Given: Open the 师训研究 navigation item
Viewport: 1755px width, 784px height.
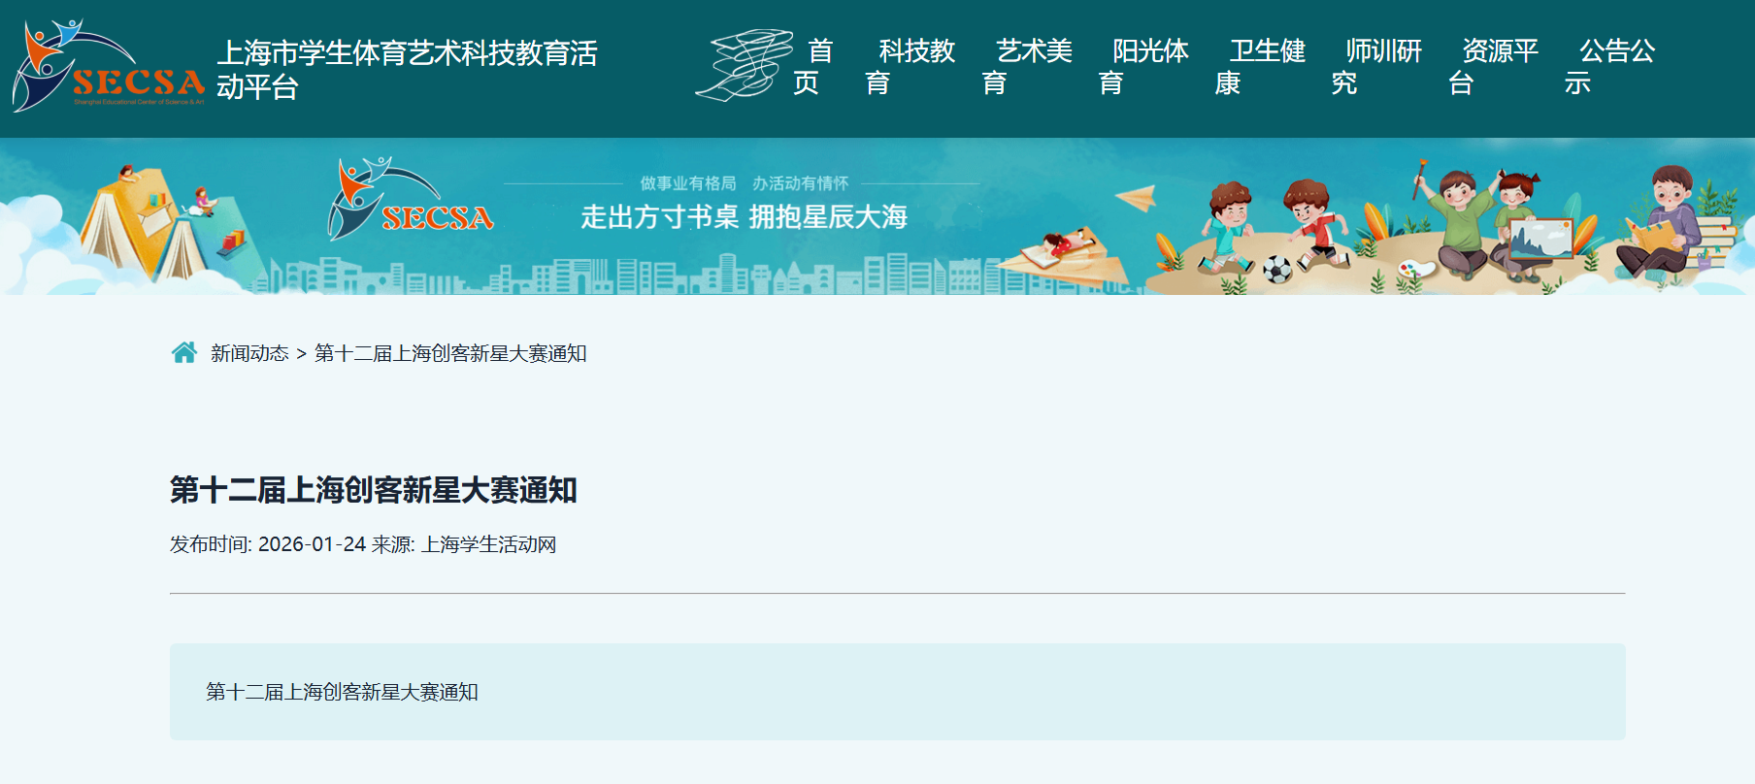Looking at the screenshot, I should (1375, 67).
